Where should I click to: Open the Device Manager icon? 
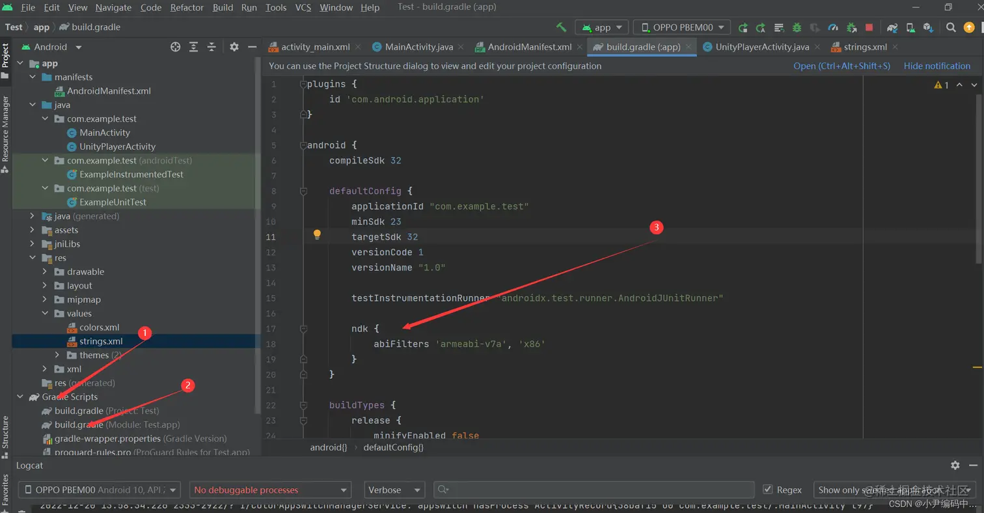pyautogui.click(x=911, y=27)
